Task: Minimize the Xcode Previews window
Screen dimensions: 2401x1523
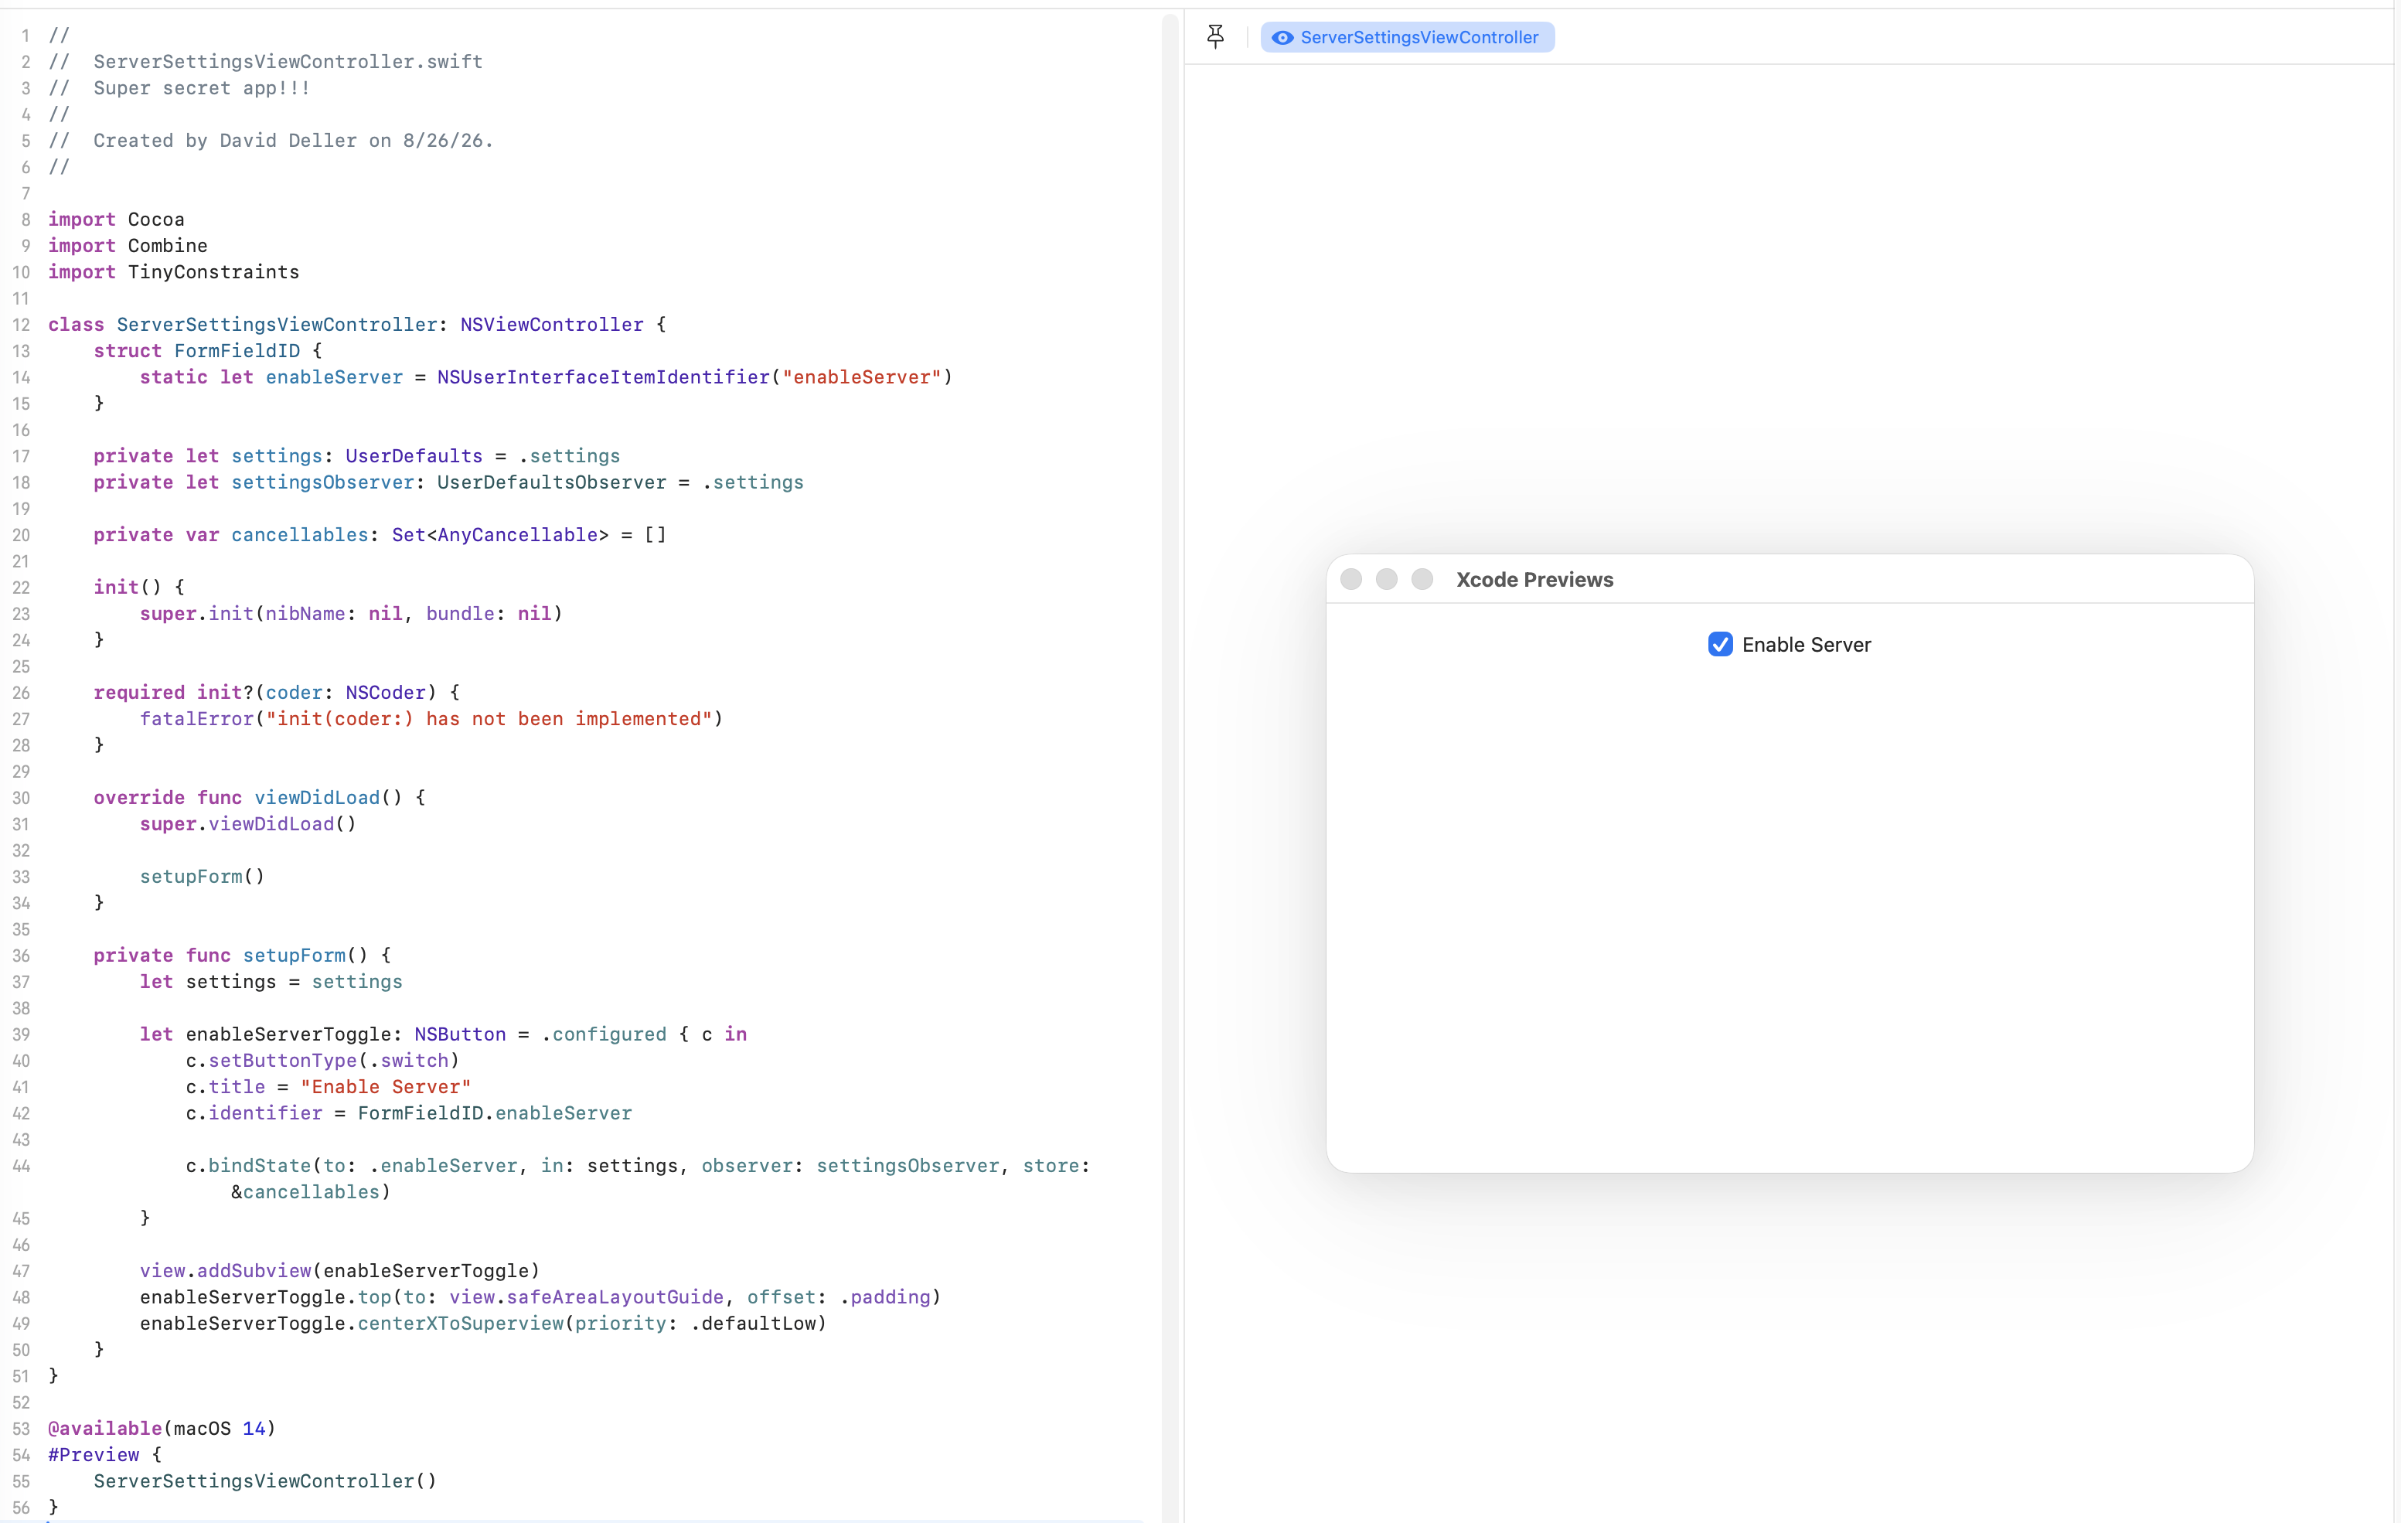Action: [1387, 580]
